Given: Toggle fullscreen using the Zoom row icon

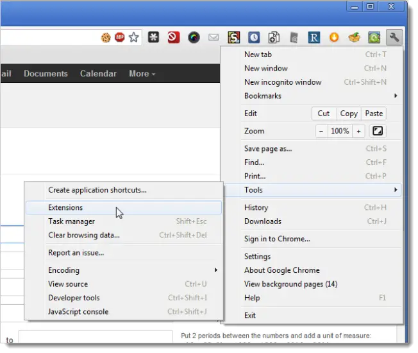Looking at the screenshot, I should tap(378, 131).
